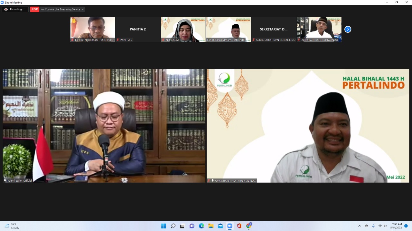Open the Windows Start menu
The width and height of the screenshot is (412, 231).
coord(164,226)
